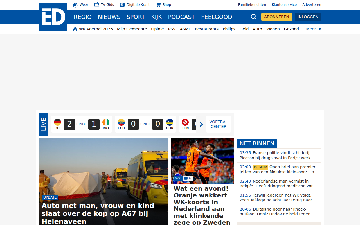Click the Digitale Krant text link
This screenshot has height=225, width=360.
(x=138, y=5)
